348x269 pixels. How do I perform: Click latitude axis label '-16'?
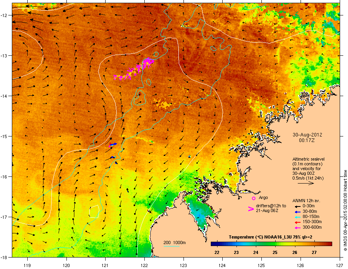click(x=4, y=177)
